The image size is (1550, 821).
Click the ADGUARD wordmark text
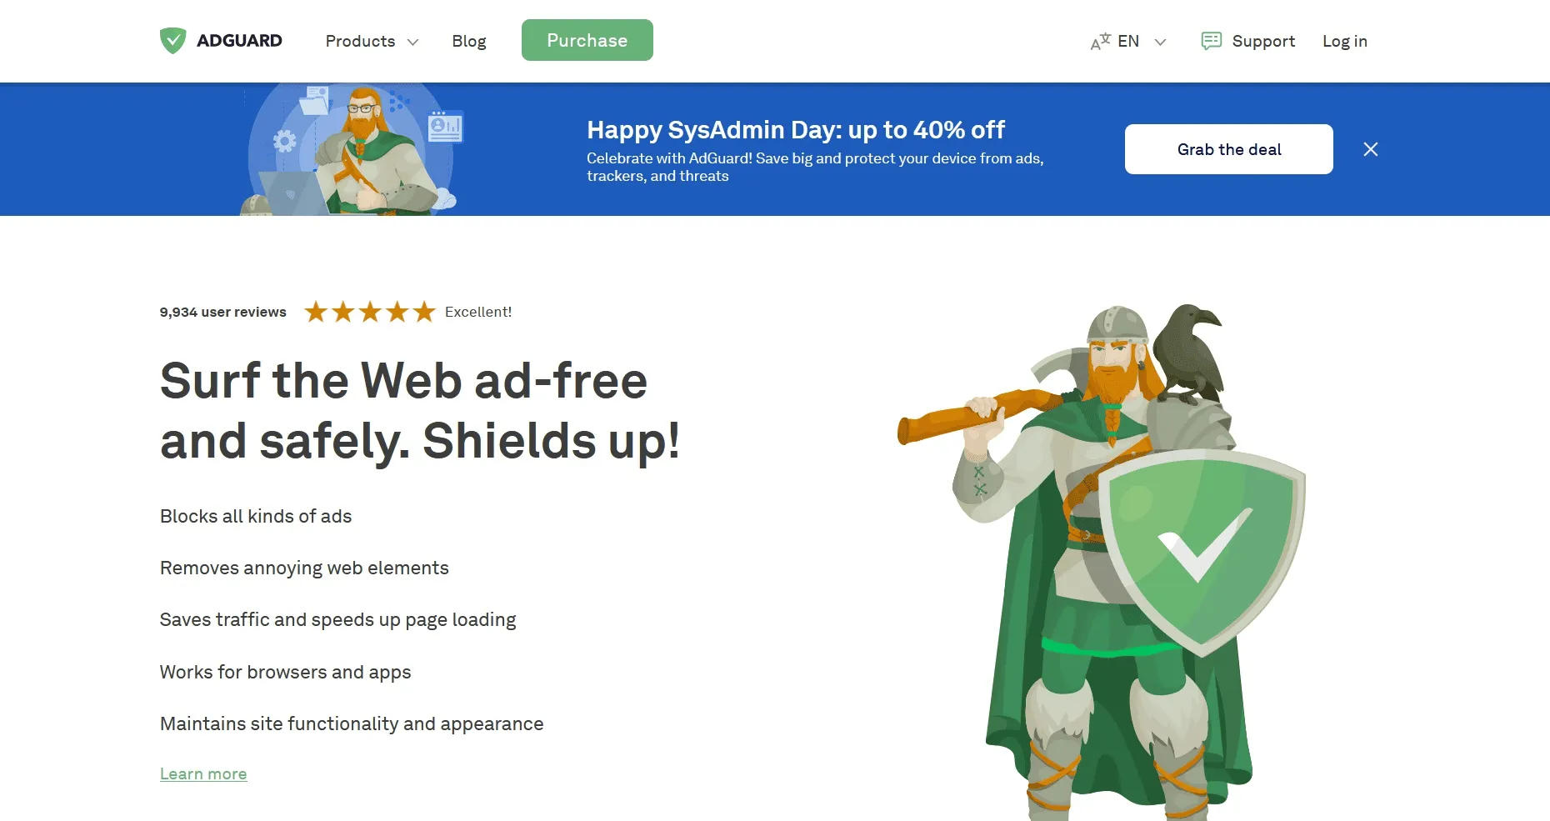pos(239,41)
